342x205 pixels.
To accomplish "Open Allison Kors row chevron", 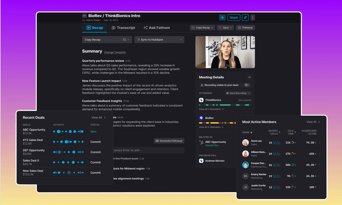I will point(320,154).
